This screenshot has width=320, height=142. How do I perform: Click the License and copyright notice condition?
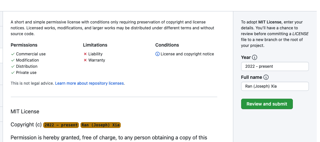coord(187,54)
